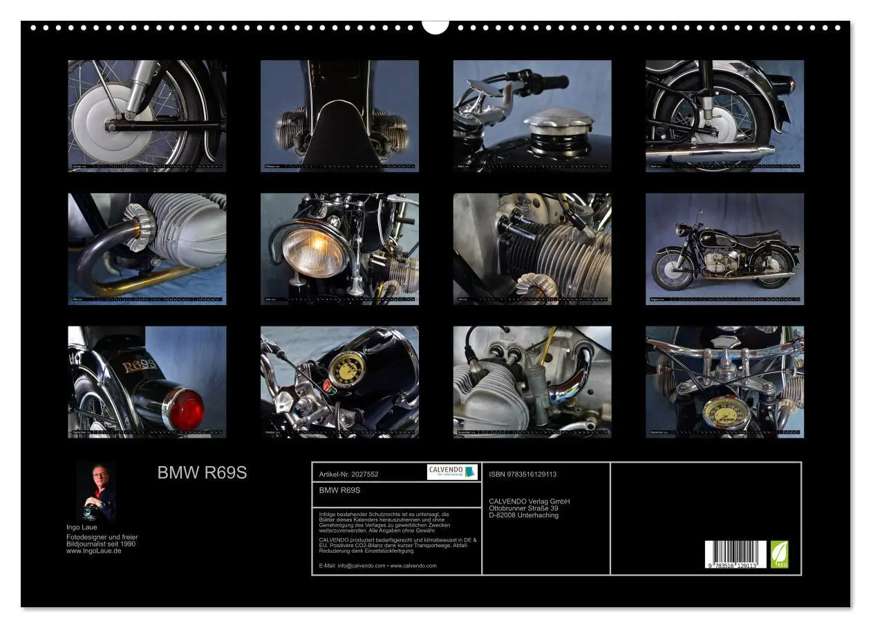Viewport: 871px width, 628px height.
Task: Click the D-82008 Unterhaching line
Action: 523,515
